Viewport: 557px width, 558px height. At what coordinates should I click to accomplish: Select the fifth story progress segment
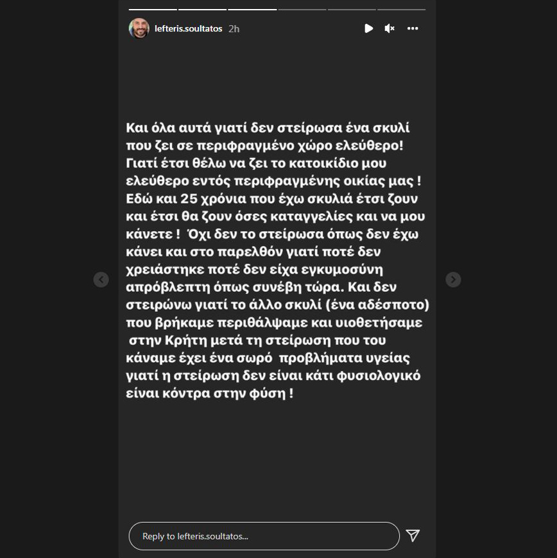pos(352,10)
